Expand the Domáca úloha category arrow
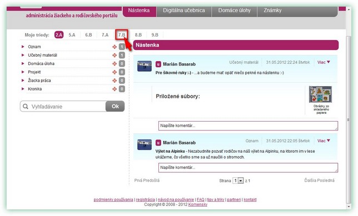Viewport: 358px width, 216px height. (x=23, y=64)
